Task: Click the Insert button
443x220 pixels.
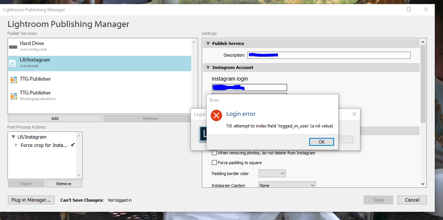Action: tap(26, 184)
